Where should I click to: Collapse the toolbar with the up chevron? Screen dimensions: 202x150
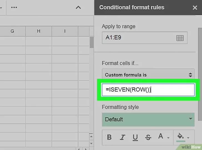(x=78, y=7)
